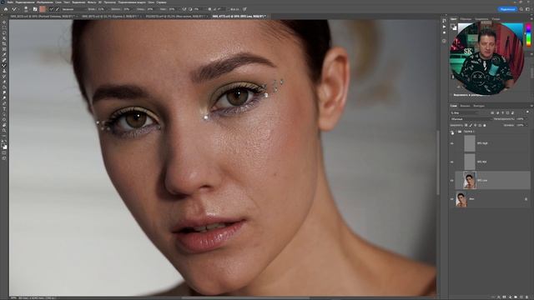Filter layers by type layer icon
The image size is (534, 300).
click(x=502, y=113)
